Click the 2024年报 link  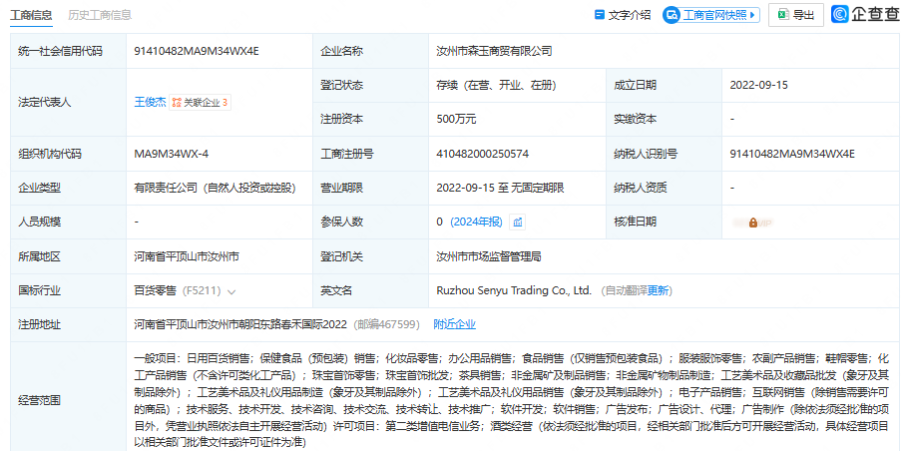[477, 222]
